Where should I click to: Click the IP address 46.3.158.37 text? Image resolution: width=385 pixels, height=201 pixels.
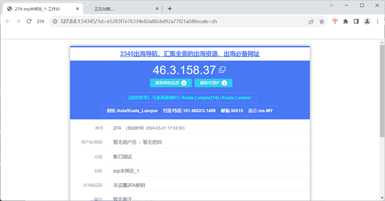[x=184, y=70]
